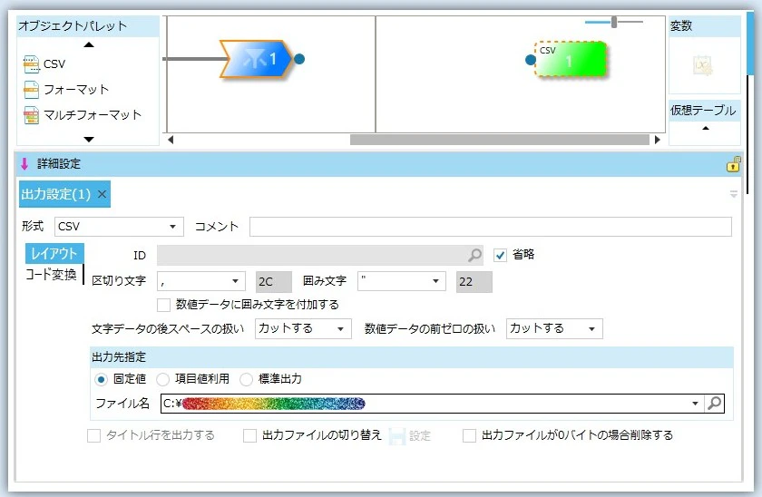The height and width of the screenshot is (497, 762).
Task: Click the variable icon in 変数 panel
Action: pos(703,65)
